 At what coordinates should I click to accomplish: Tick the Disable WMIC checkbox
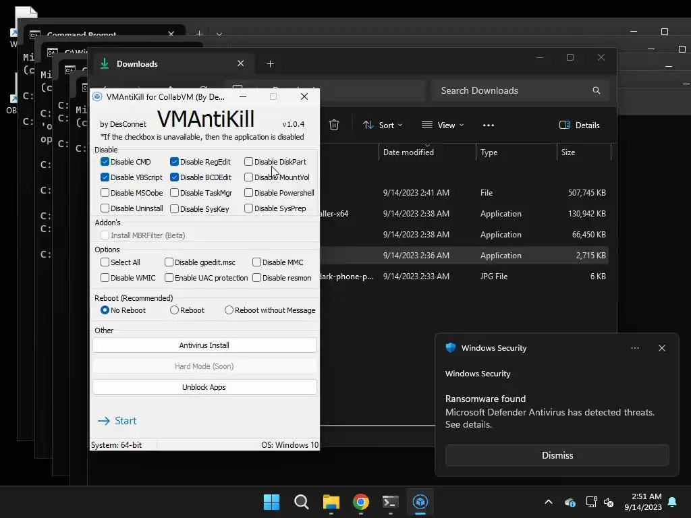105,277
